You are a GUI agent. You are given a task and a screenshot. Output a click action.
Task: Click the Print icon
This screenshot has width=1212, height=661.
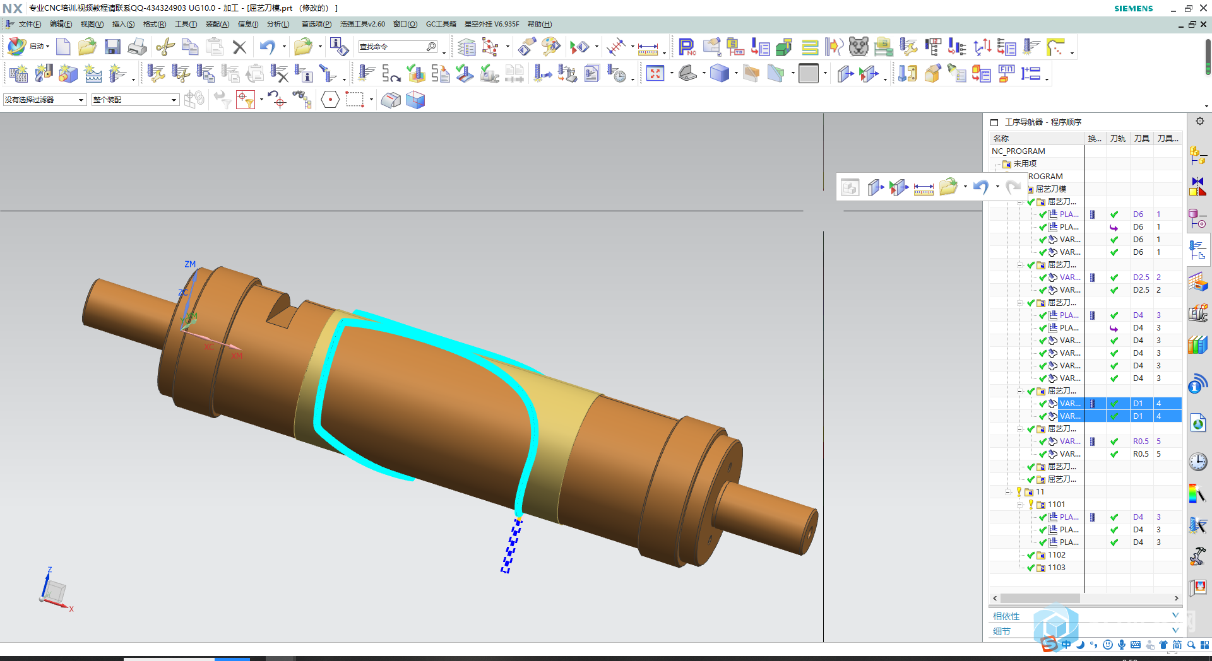137,47
